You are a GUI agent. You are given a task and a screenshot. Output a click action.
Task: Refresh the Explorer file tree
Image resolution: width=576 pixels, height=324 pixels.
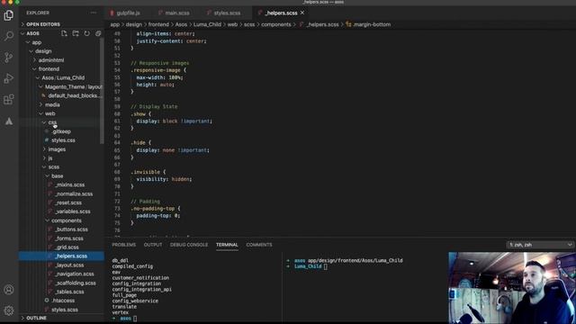pos(86,33)
